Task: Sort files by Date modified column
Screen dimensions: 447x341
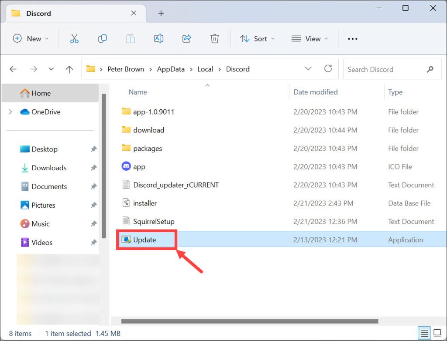Action: tap(316, 92)
